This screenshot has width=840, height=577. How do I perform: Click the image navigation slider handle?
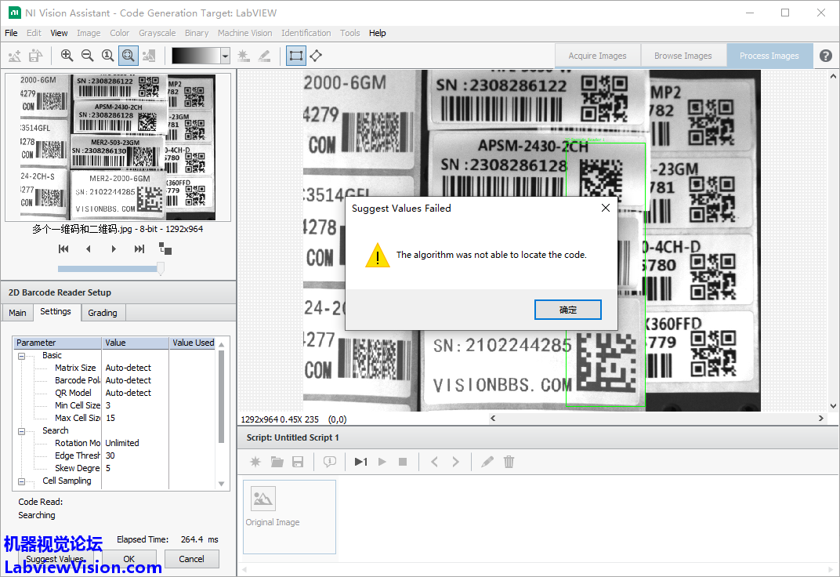click(x=161, y=269)
